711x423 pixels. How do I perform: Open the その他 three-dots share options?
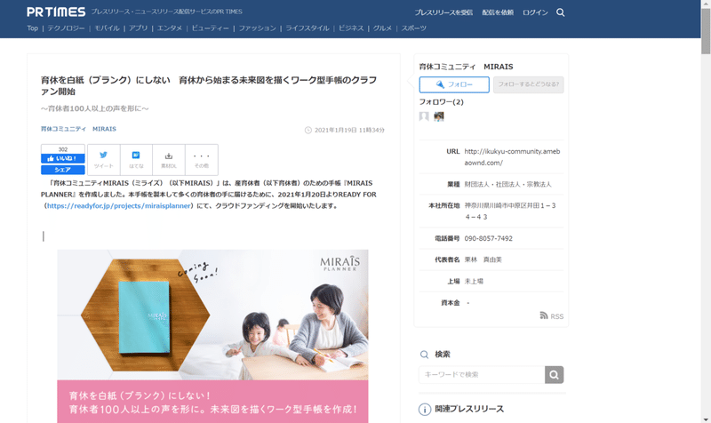point(202,160)
